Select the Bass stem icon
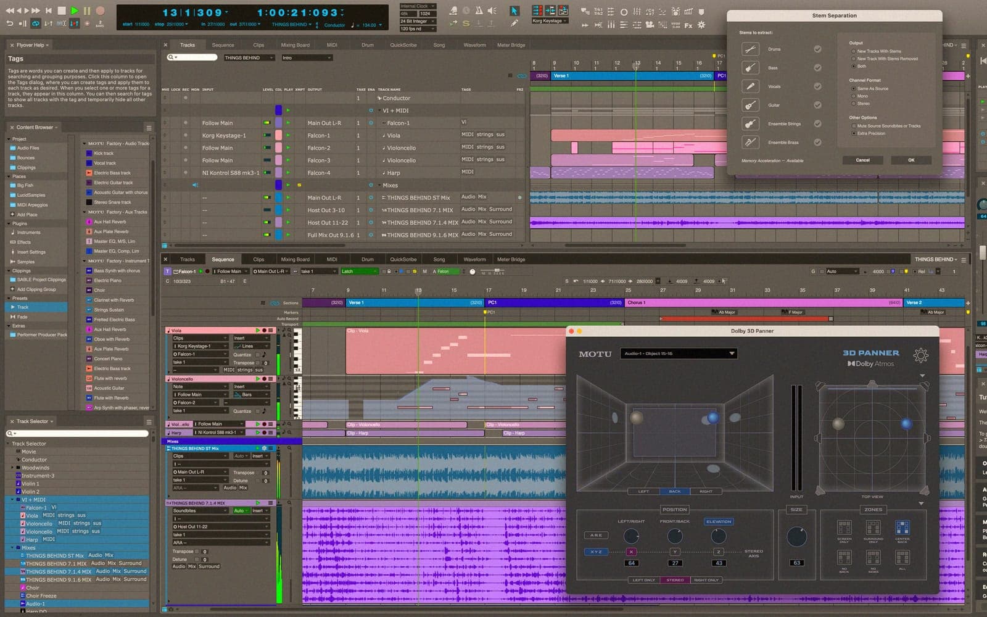The width and height of the screenshot is (987, 617). [x=750, y=68]
